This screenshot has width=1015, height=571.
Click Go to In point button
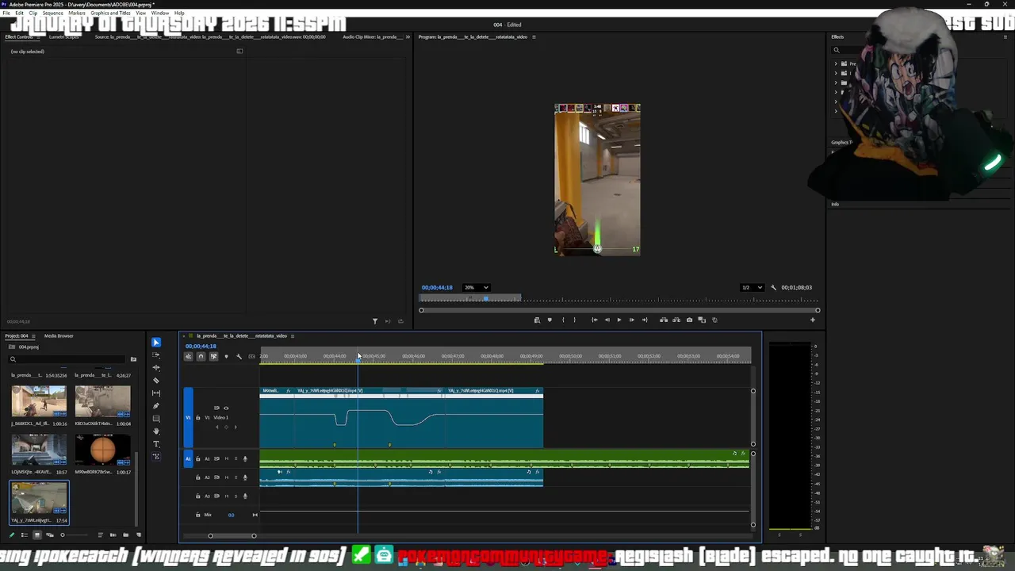(594, 320)
